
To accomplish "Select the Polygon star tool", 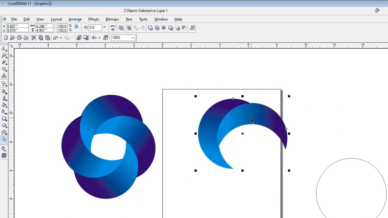I will coord(4,132).
